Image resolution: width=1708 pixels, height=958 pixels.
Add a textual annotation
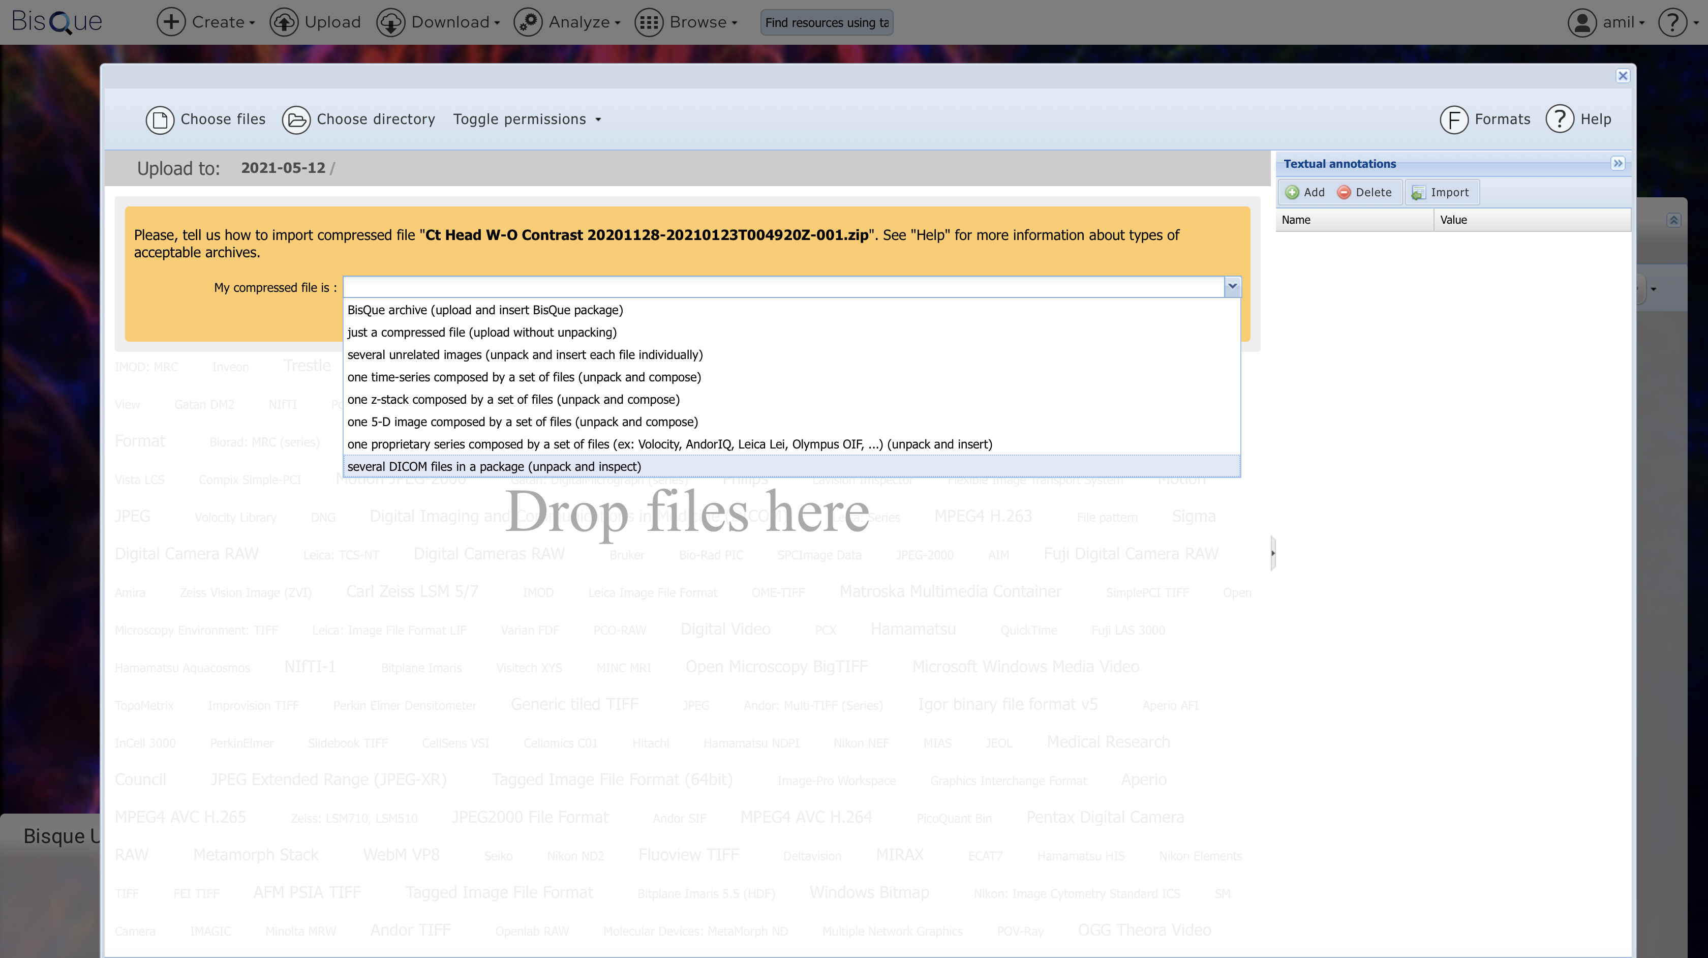coord(1304,192)
